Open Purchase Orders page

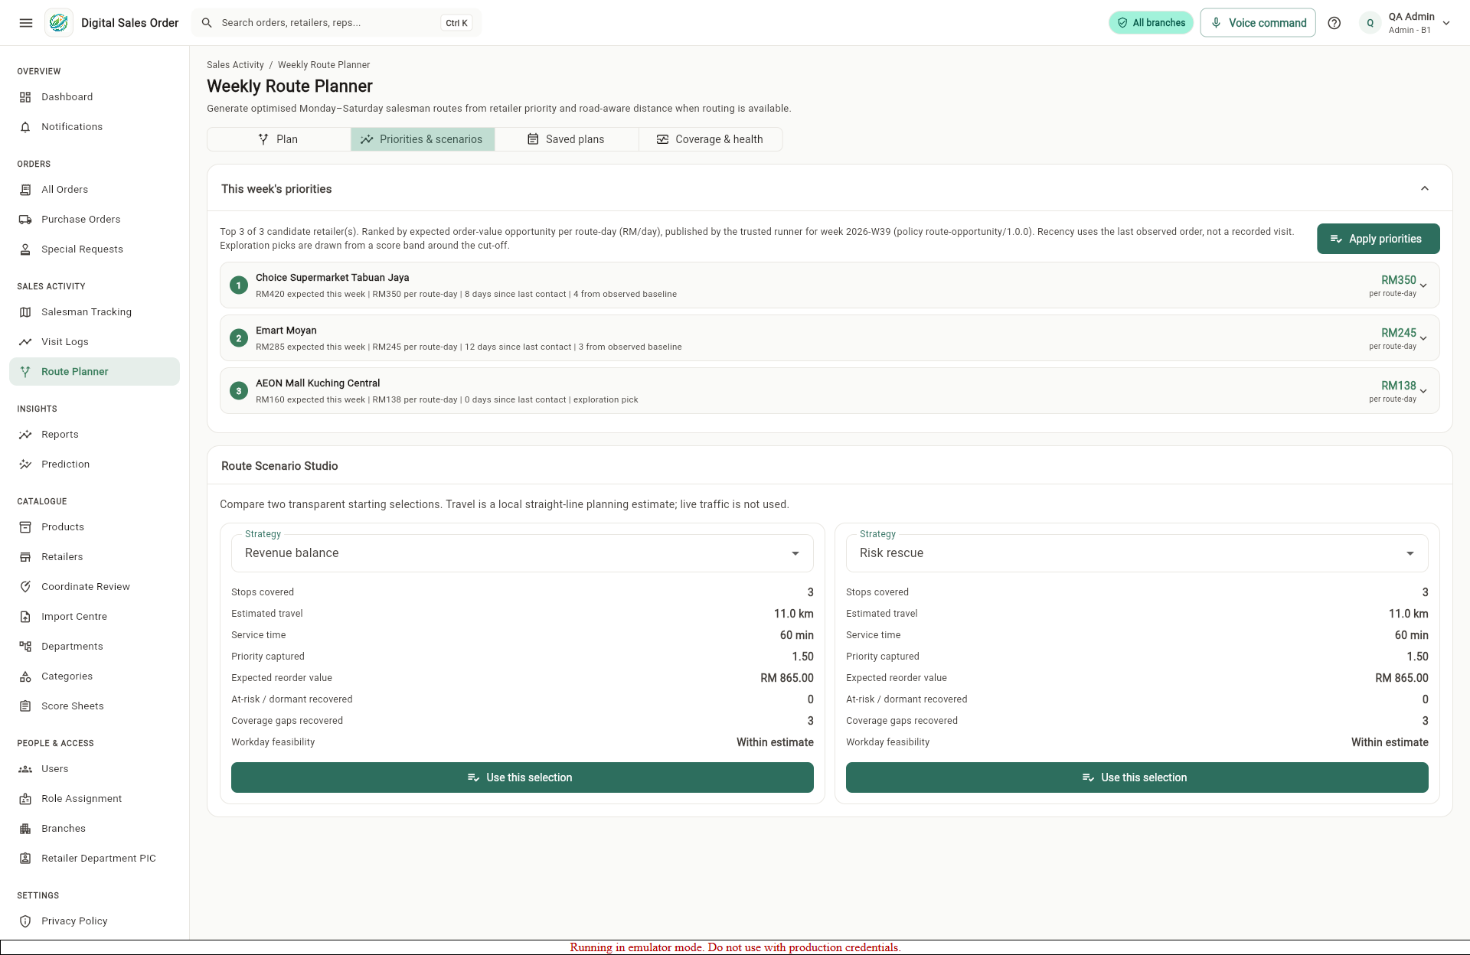tap(94, 220)
